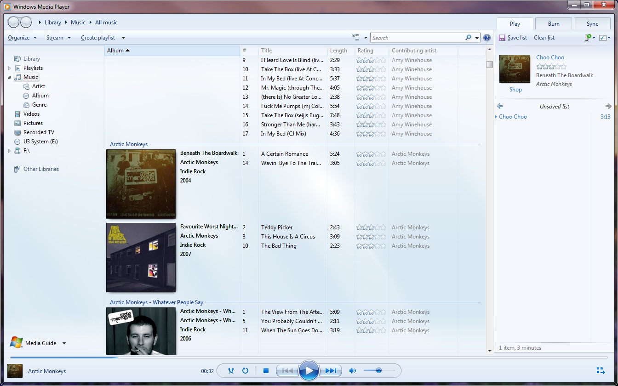Click the Choo Choo title link
The height and width of the screenshot is (386, 618).
(x=550, y=57)
